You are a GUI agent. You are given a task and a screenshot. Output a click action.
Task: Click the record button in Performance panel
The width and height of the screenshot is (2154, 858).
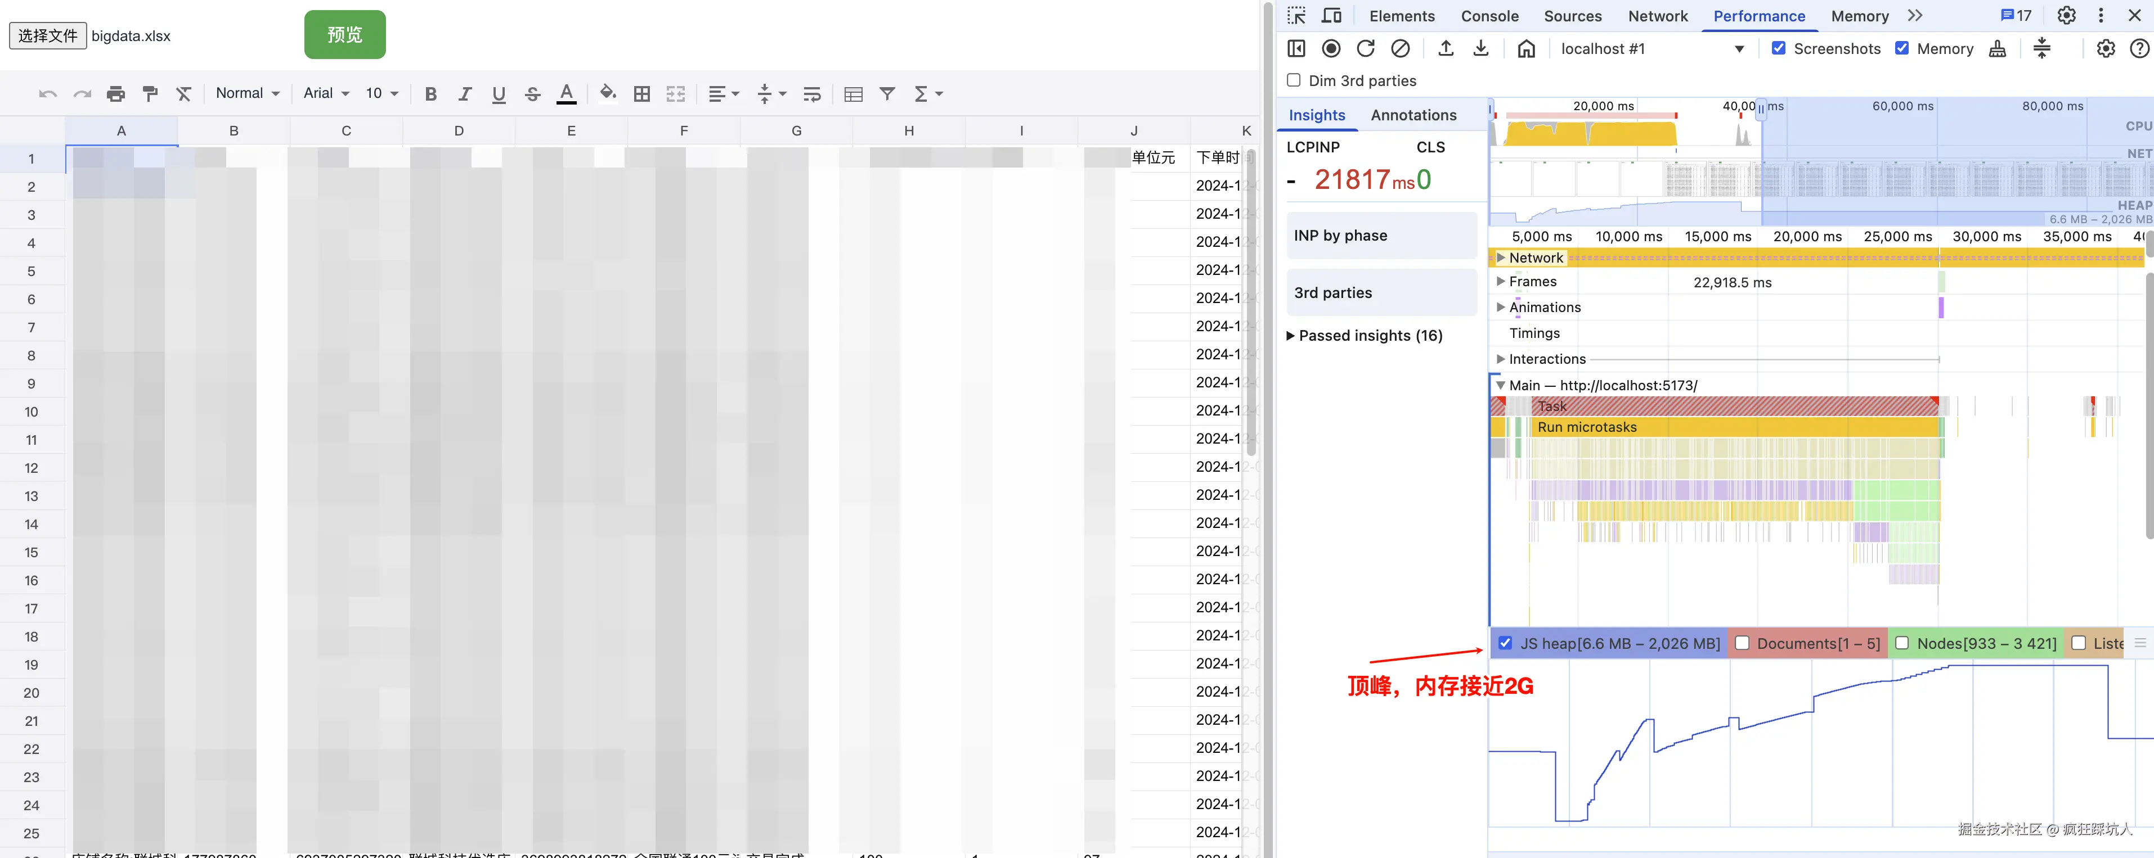[x=1331, y=48]
